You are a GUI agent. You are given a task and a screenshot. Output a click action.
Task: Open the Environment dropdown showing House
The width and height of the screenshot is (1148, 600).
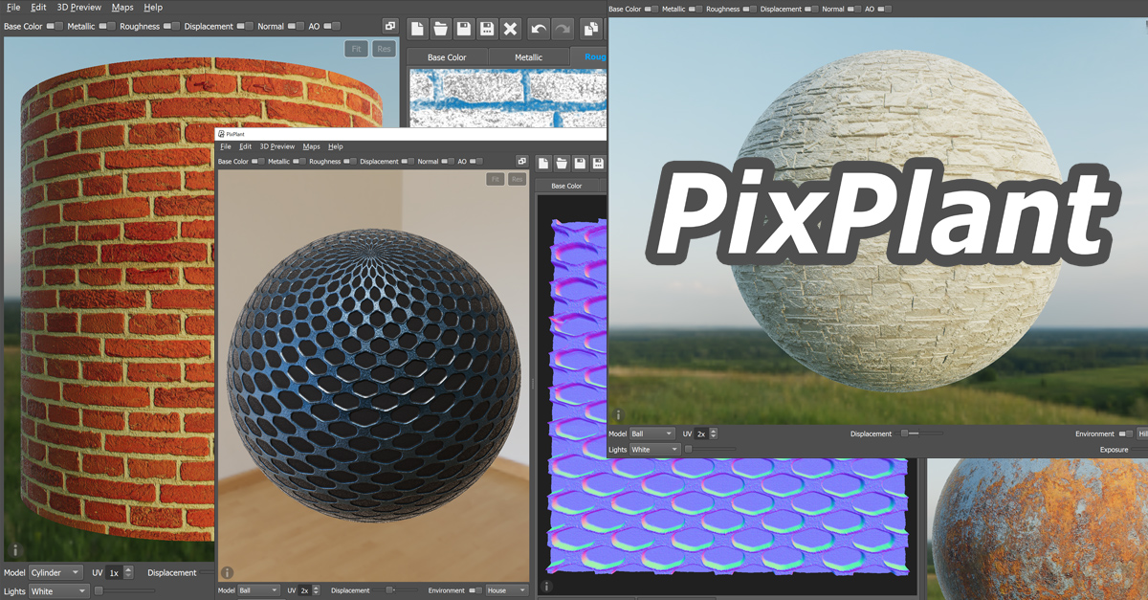click(507, 589)
